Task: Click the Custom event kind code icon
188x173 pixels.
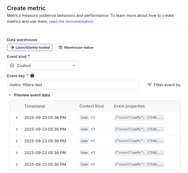Action: tap(12, 65)
